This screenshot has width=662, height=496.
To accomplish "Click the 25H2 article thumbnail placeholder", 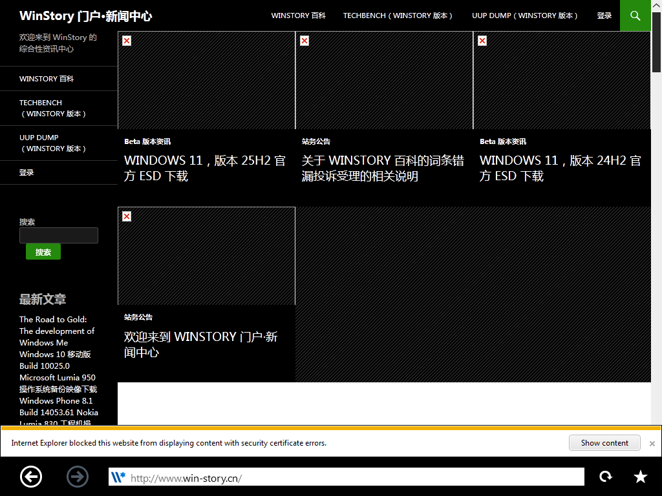I will 206,80.
